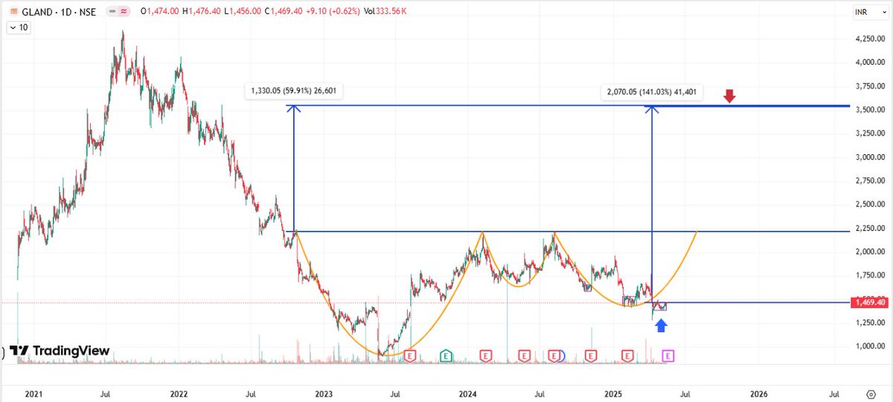
Task: Click the 2023 time axis label
Action: click(x=324, y=393)
